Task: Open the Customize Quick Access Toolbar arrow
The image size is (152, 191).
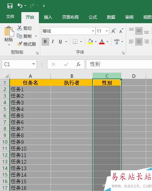Action: click(44, 6)
